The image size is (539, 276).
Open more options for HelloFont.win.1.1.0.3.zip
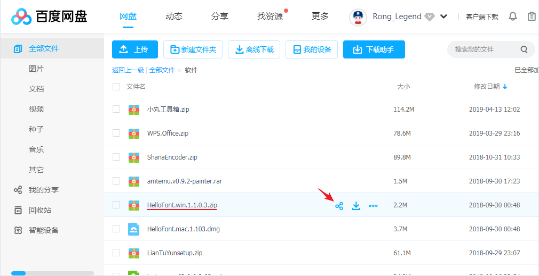click(373, 206)
